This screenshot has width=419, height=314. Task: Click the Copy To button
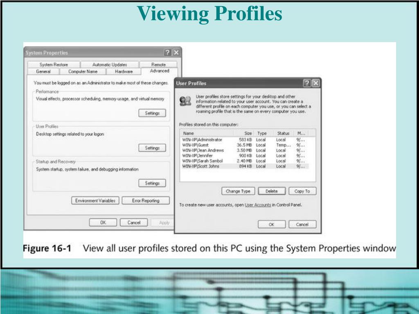(302, 191)
